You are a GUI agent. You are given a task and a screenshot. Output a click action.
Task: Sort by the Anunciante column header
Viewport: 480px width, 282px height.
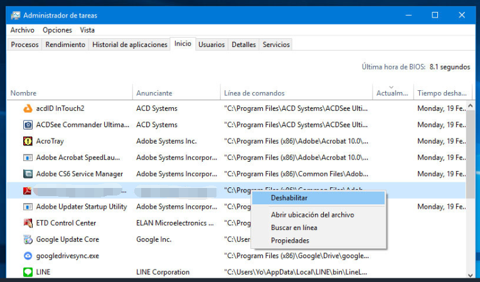click(176, 93)
